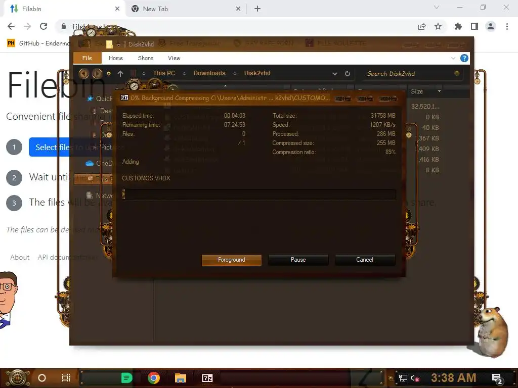
Task: Go up one folder level
Action: pos(120,74)
